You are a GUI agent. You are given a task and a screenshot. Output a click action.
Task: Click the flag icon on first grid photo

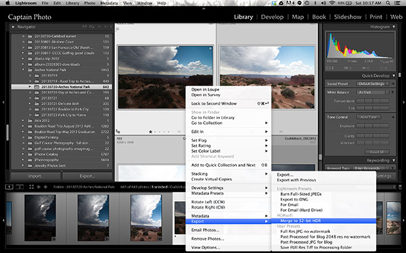pyautogui.click(x=118, y=29)
